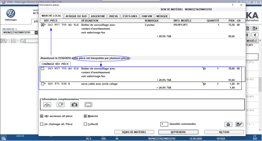
Task: Click the '2 portes' remark
Action: pos(150,25)
